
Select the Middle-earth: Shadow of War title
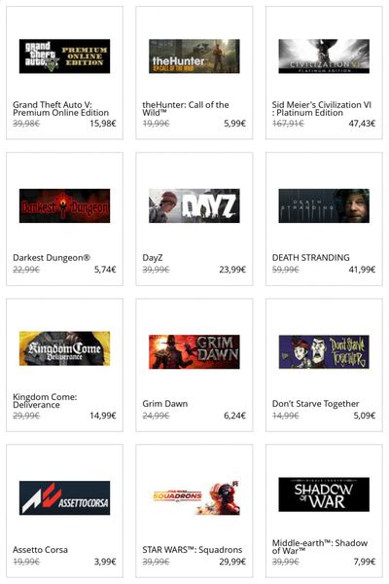(320, 547)
